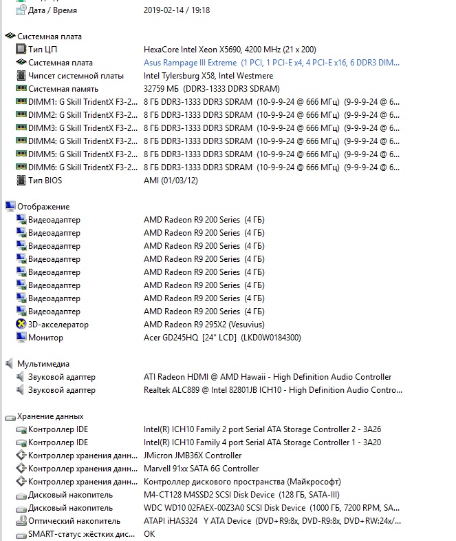Select the DIMM5: G Skill TridentX label
This screenshot has height=541, width=456.
click(83, 154)
